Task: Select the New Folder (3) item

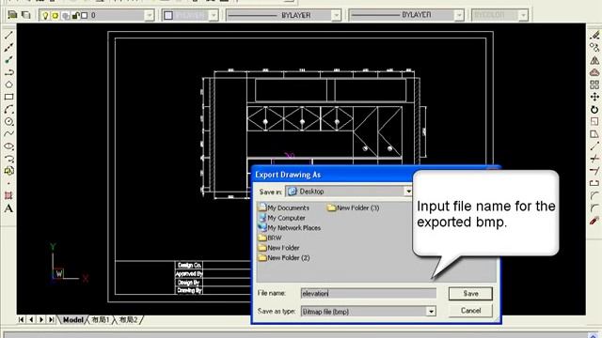Action: tap(354, 207)
